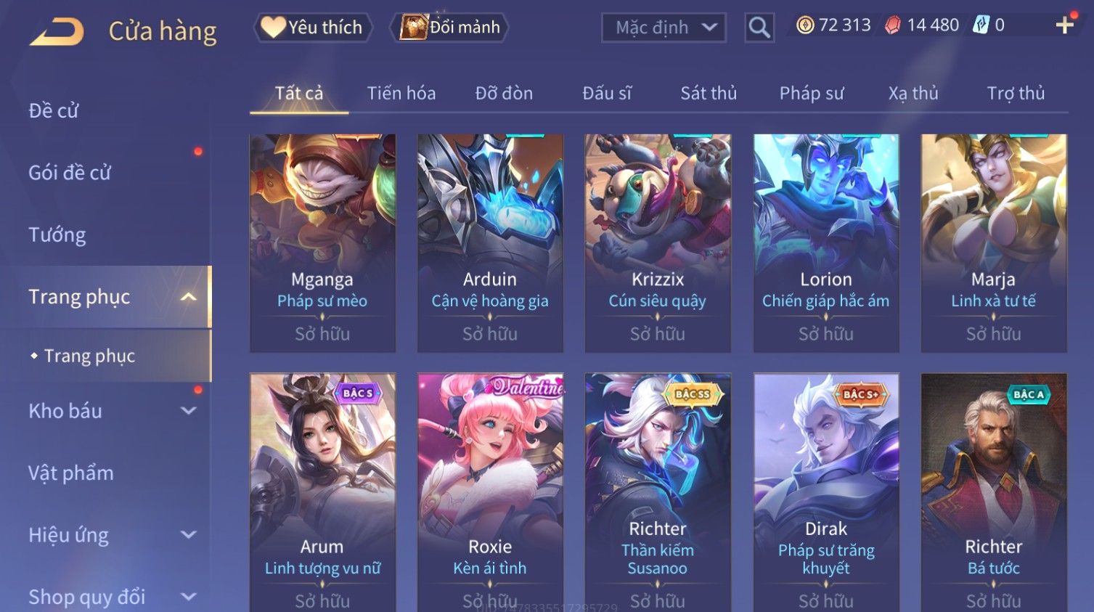
Task: Tap the red ruby currency icon
Action: (892, 25)
